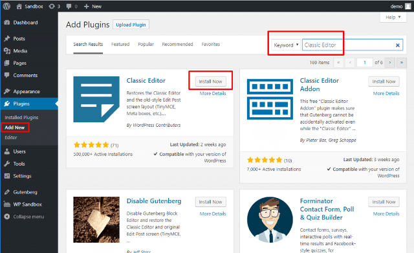Switch to the Featured tab

click(x=120, y=44)
